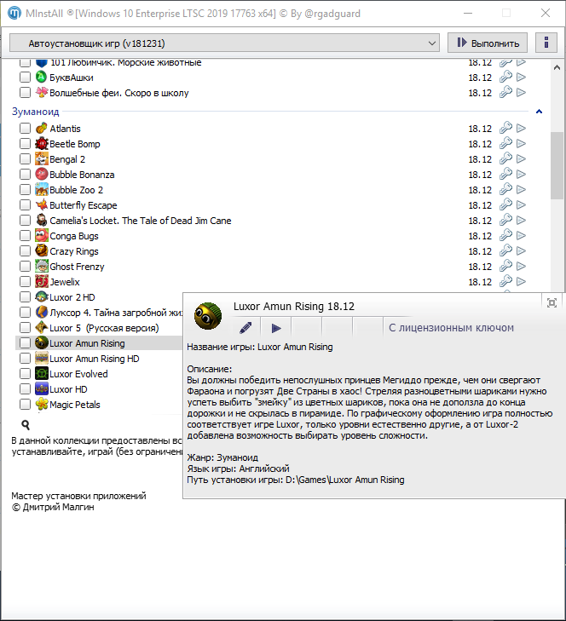The width and height of the screenshot is (566, 621).
Task: Launch Bengal 2 with its play arrow
Action: click(x=521, y=159)
